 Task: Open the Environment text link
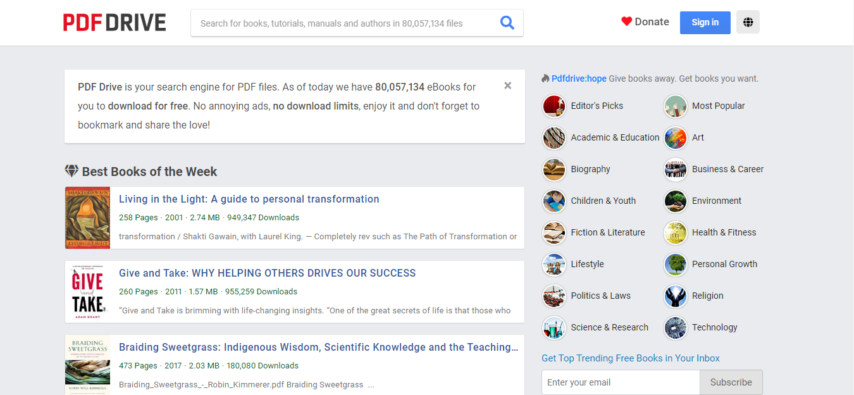(717, 201)
